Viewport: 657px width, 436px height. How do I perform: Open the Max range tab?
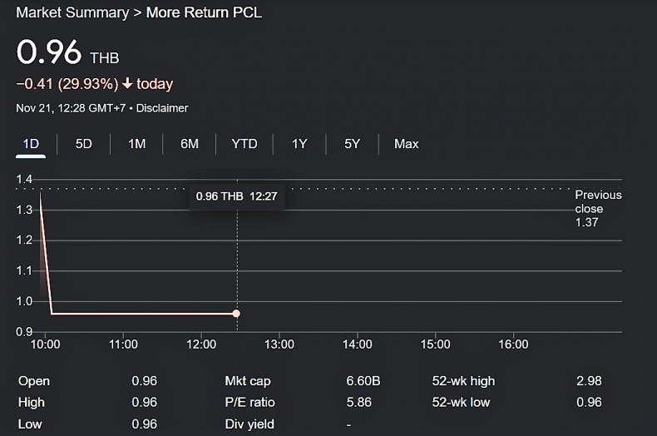point(406,144)
